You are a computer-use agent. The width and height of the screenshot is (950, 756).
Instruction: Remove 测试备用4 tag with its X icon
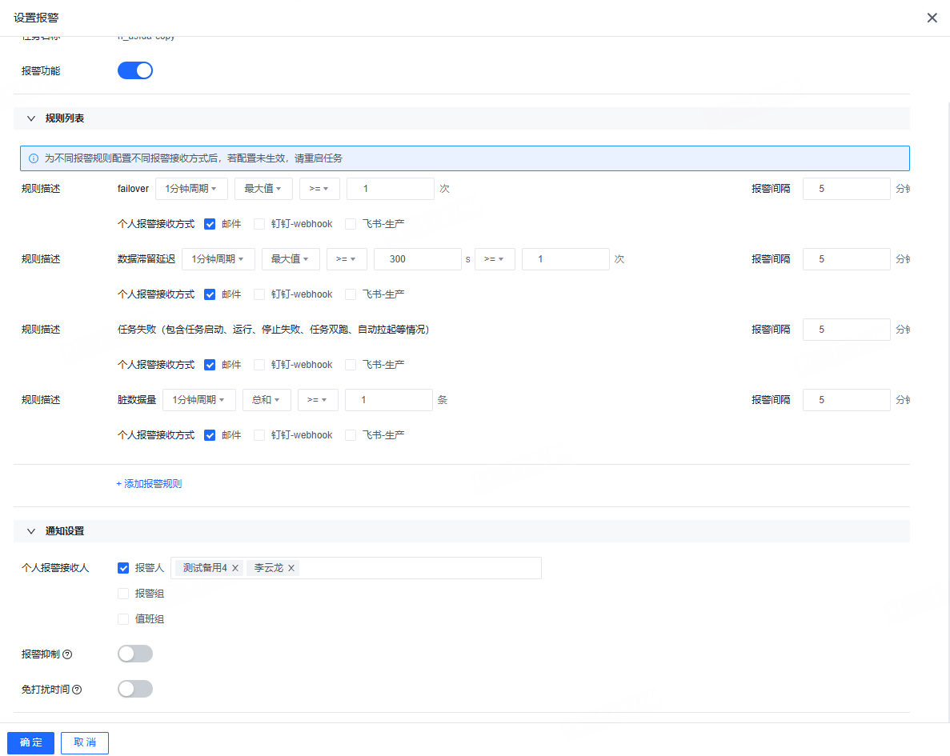click(235, 568)
